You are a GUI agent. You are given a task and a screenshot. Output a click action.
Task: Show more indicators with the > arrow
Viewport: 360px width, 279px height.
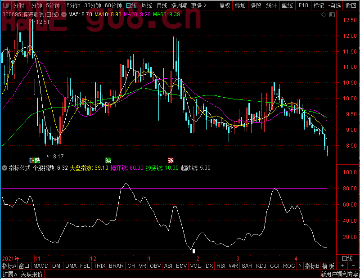click(300, 266)
